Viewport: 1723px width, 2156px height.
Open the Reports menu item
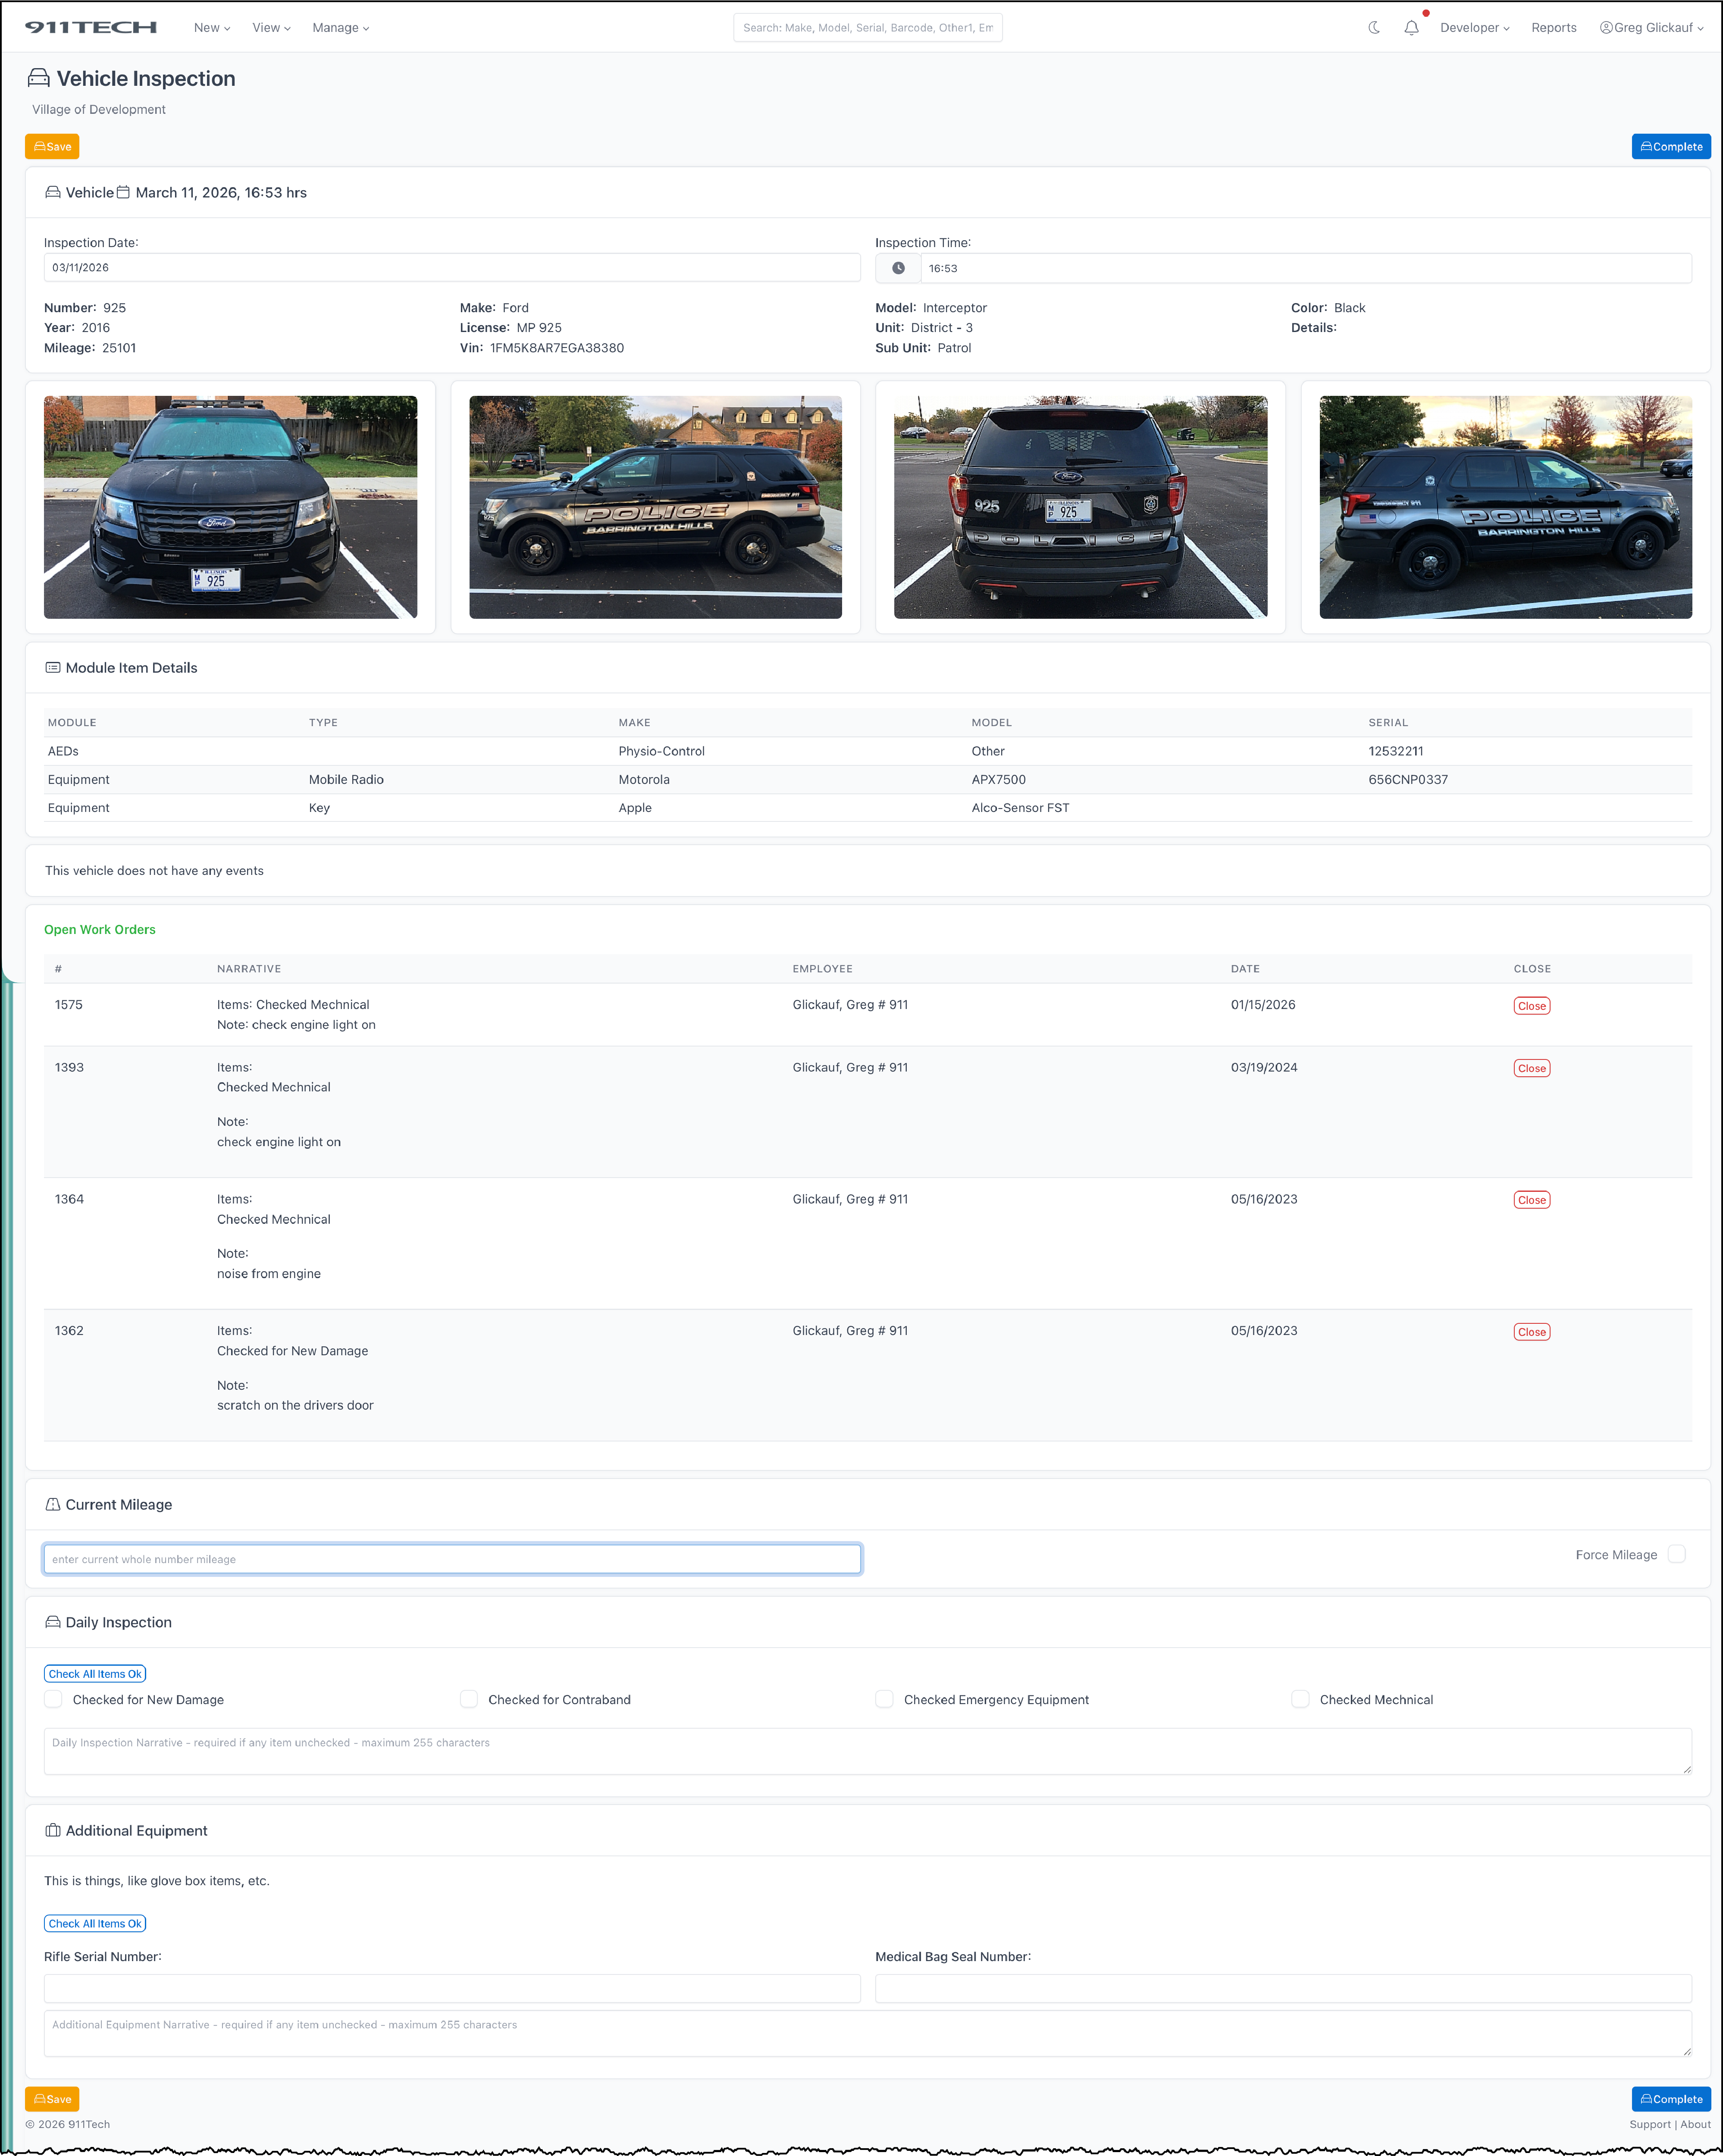1553,28
